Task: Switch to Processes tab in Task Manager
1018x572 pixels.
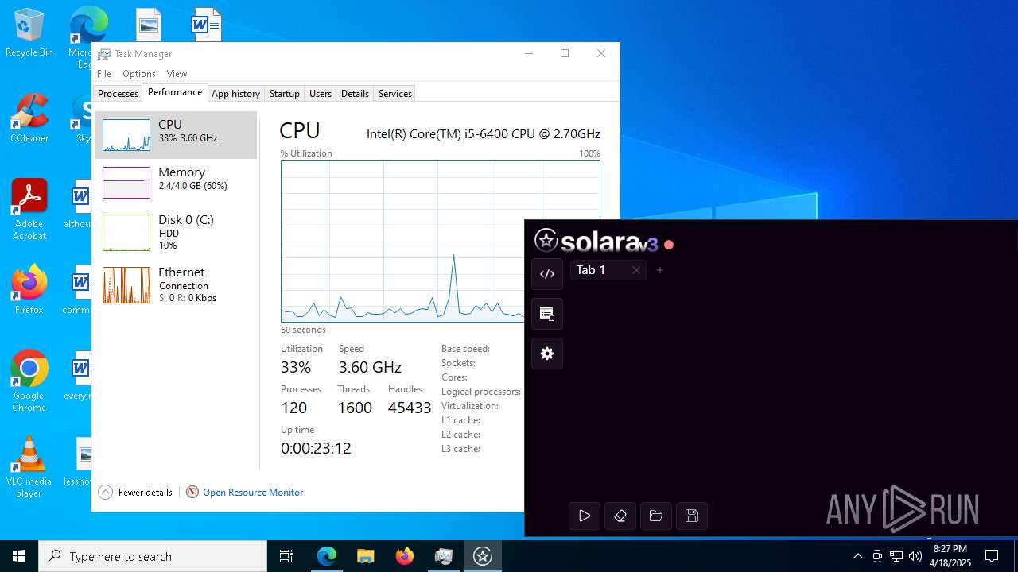Action: click(x=118, y=93)
